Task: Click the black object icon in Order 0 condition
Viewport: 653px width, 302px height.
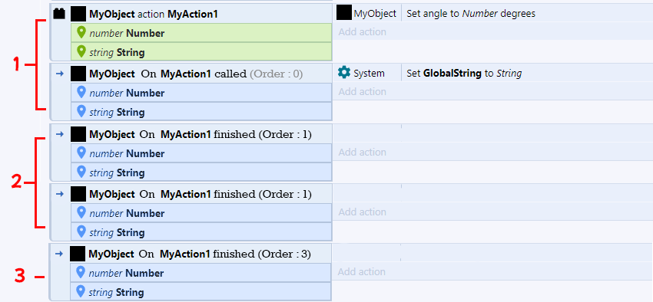Action: [x=78, y=74]
